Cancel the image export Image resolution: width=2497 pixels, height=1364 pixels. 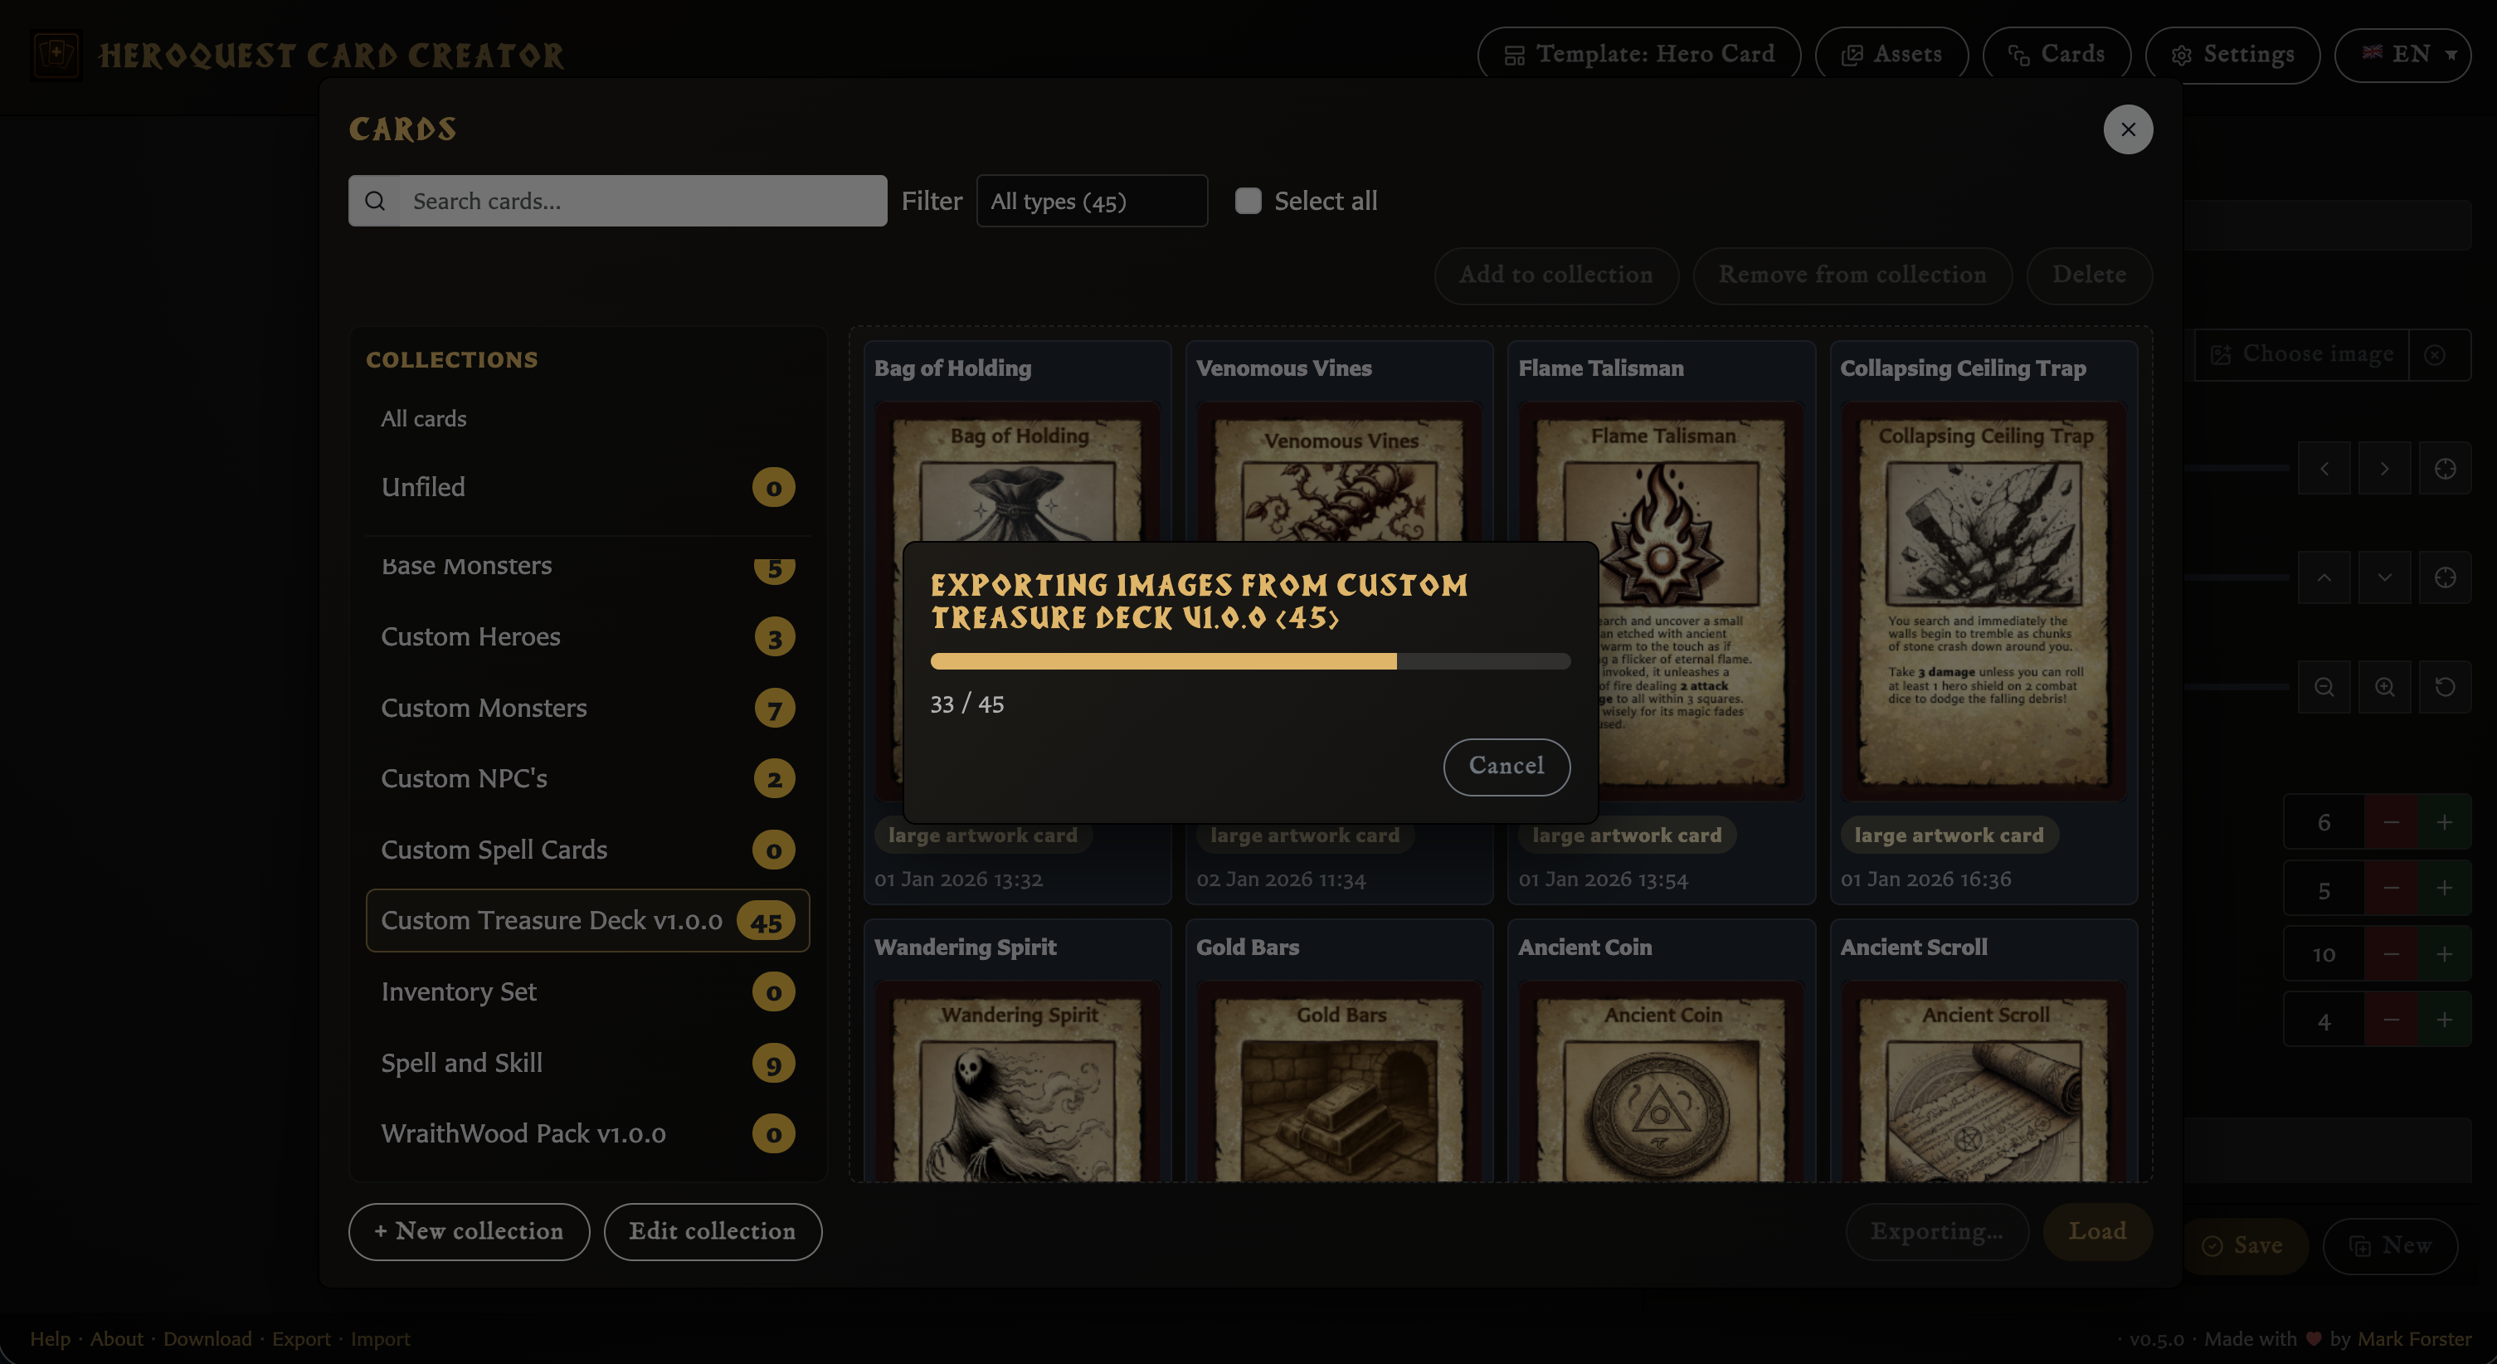pos(1506,767)
